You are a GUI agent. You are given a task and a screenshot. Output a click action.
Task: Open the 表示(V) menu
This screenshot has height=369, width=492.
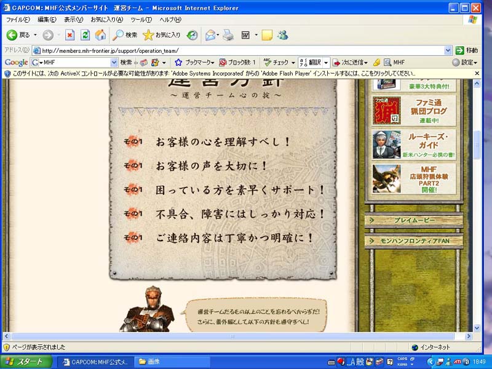click(73, 20)
